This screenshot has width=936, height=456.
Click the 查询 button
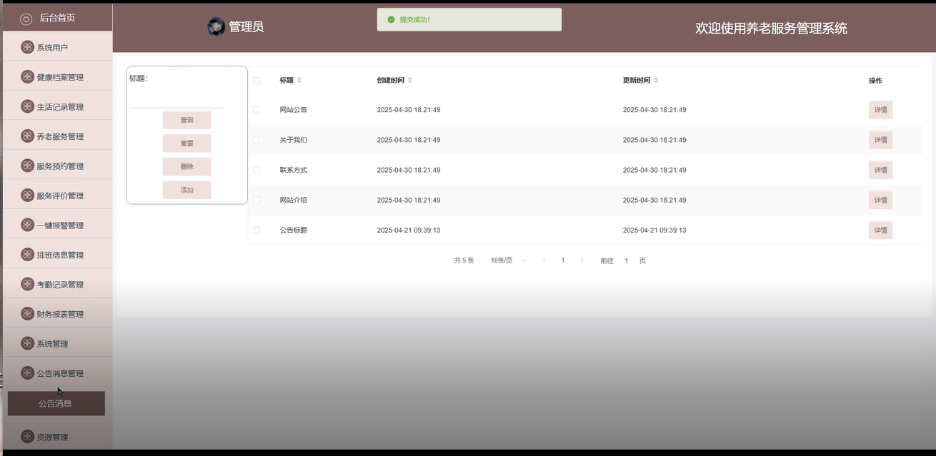pyautogui.click(x=186, y=120)
